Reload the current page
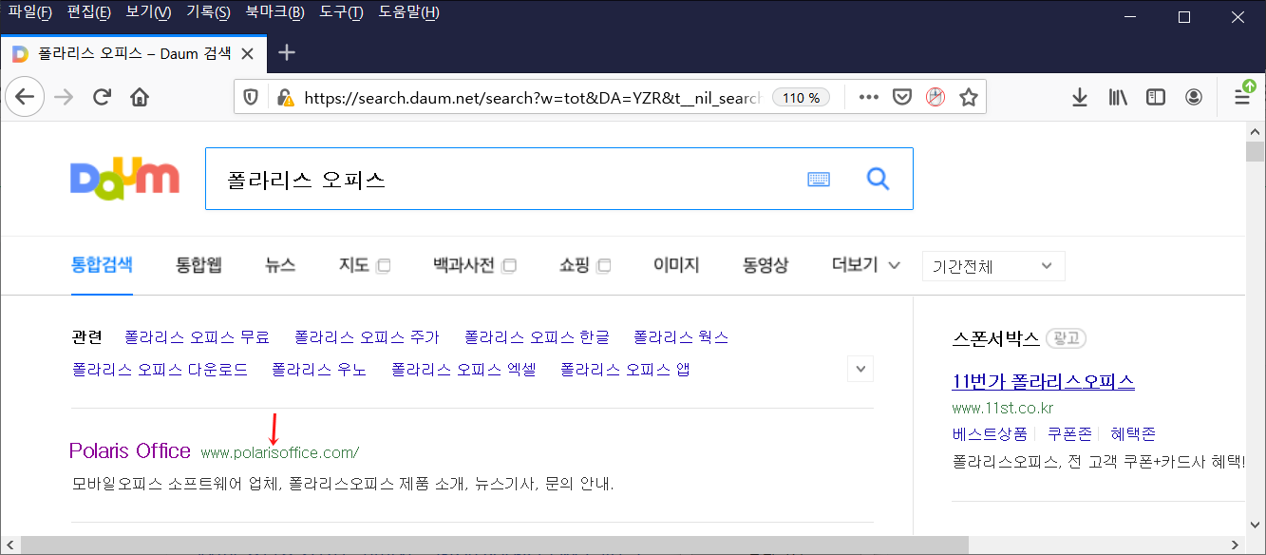Image resolution: width=1266 pixels, height=555 pixels. (x=102, y=97)
